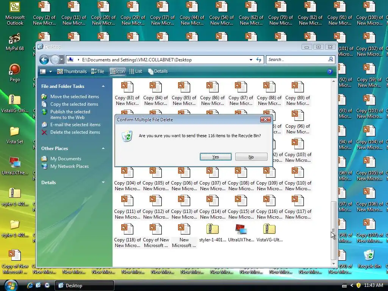Click the scrollbar up arrow in the window
This screenshot has width=388, height=291.
click(333, 81)
